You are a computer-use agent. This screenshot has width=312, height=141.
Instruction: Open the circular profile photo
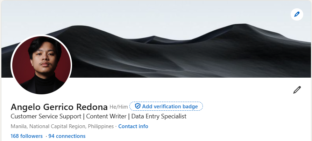click(41, 65)
